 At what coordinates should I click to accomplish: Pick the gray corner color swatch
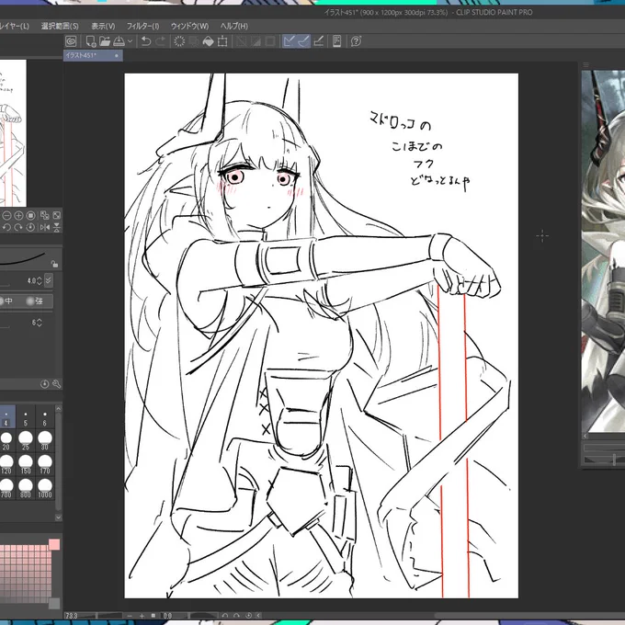point(54,603)
